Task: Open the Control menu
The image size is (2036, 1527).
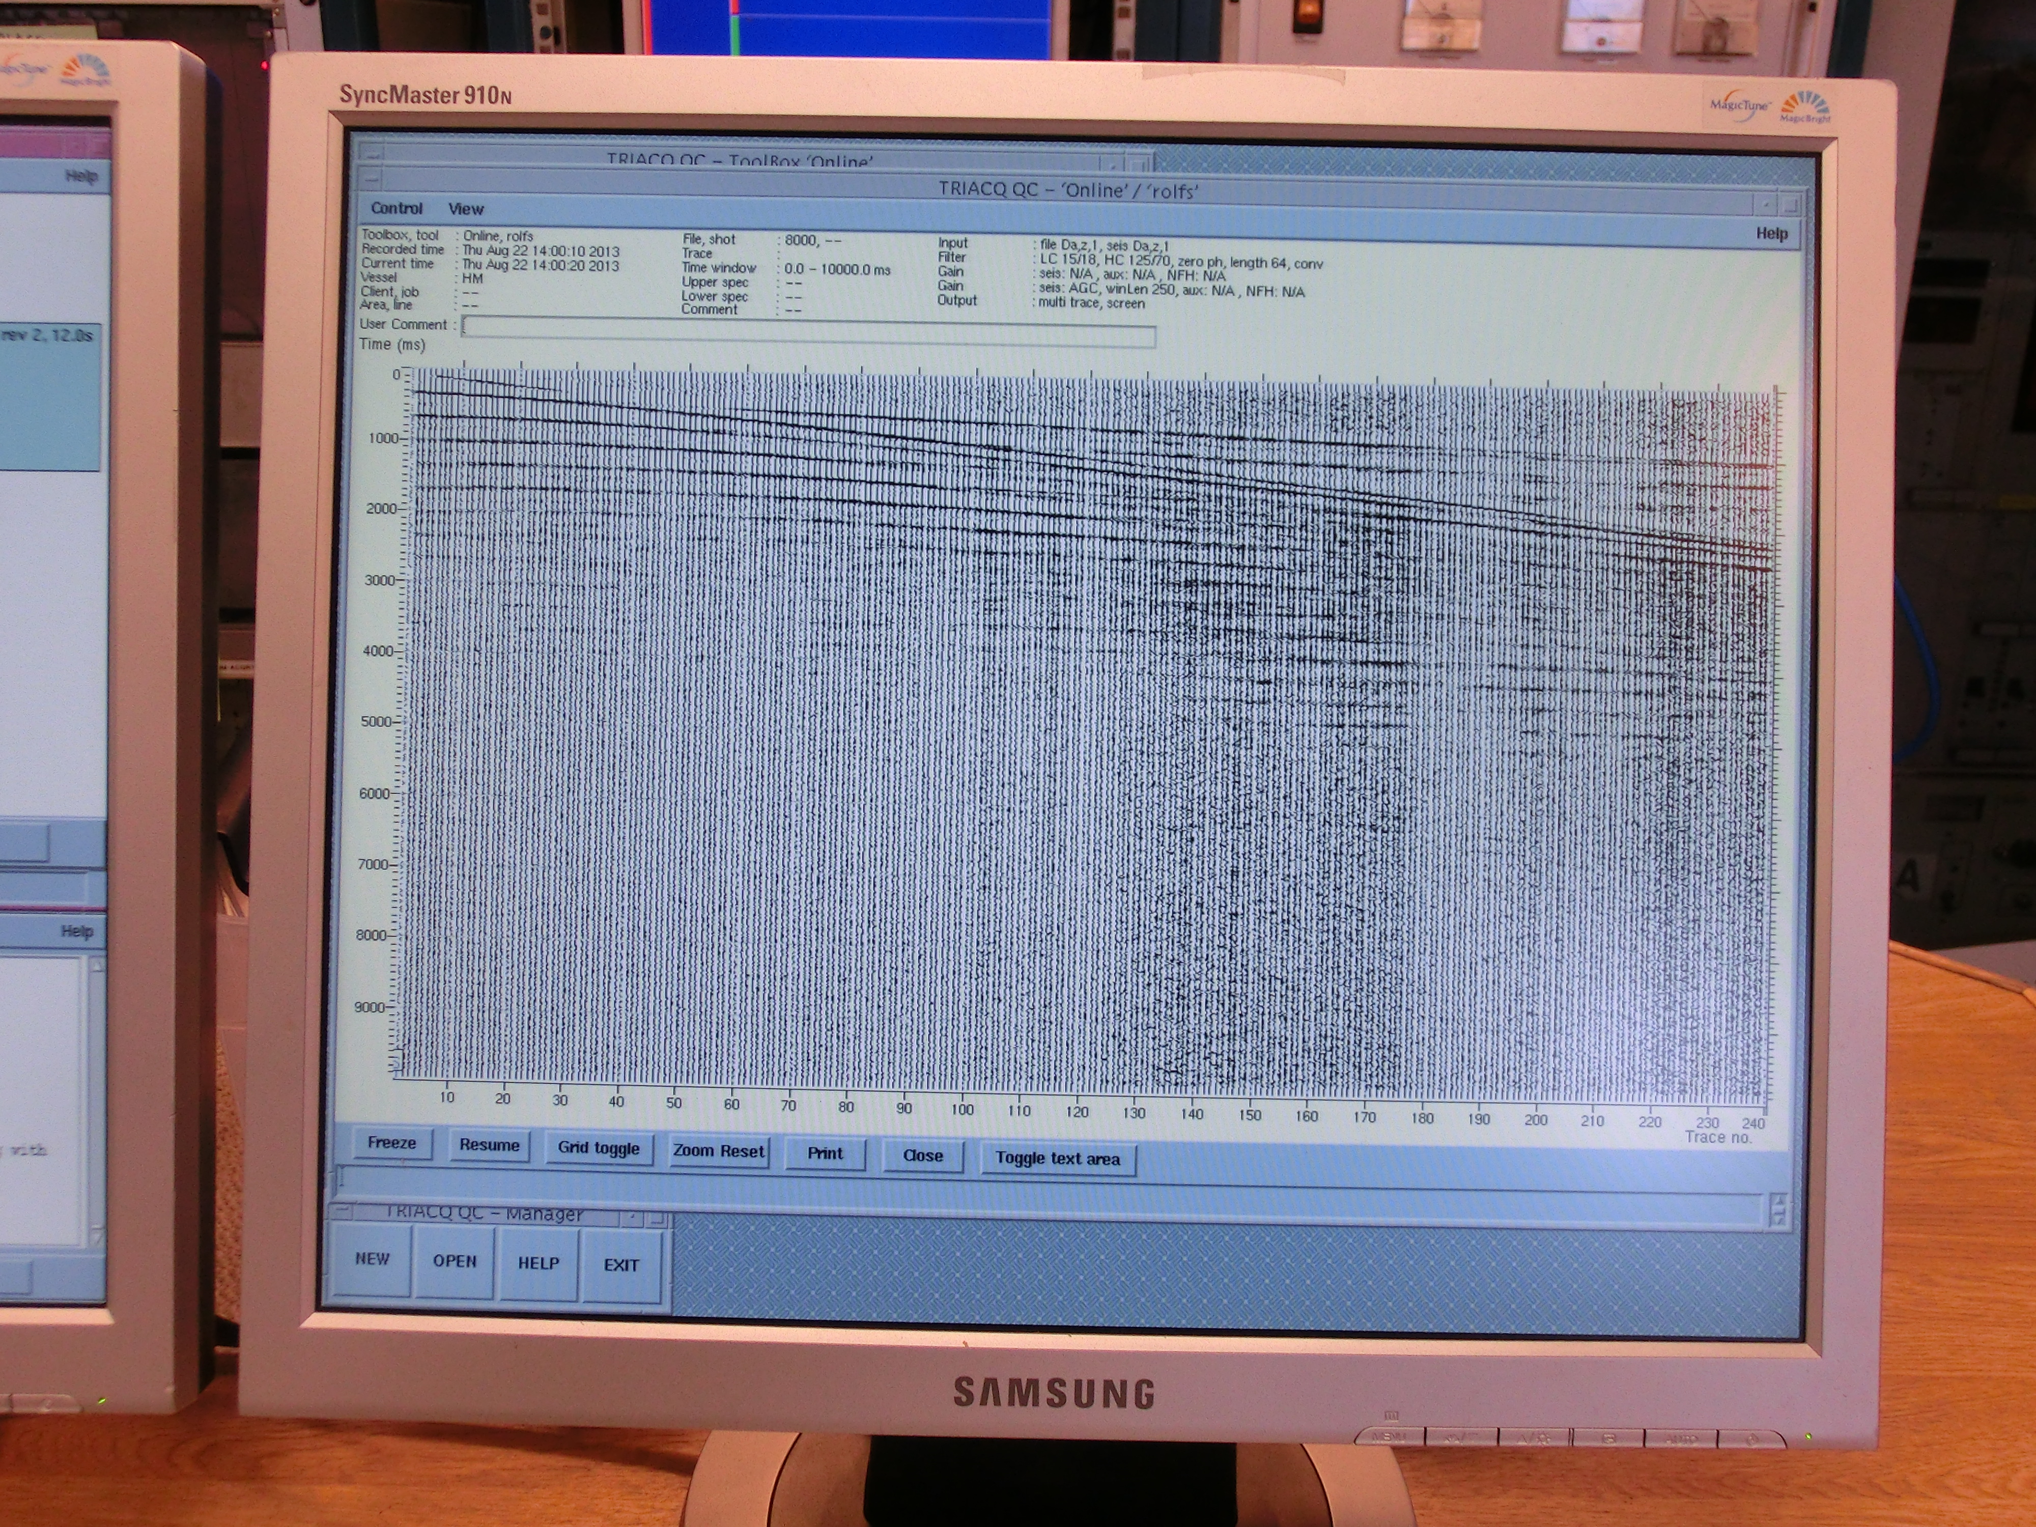Action: click(x=396, y=209)
